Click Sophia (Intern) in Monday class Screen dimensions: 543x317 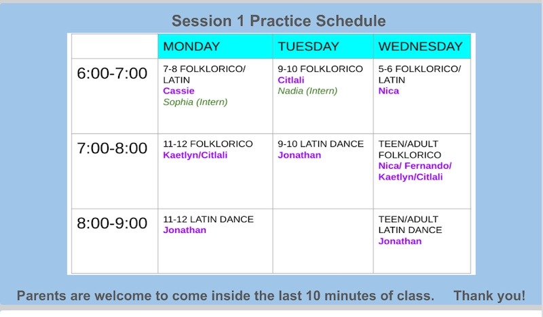point(195,102)
